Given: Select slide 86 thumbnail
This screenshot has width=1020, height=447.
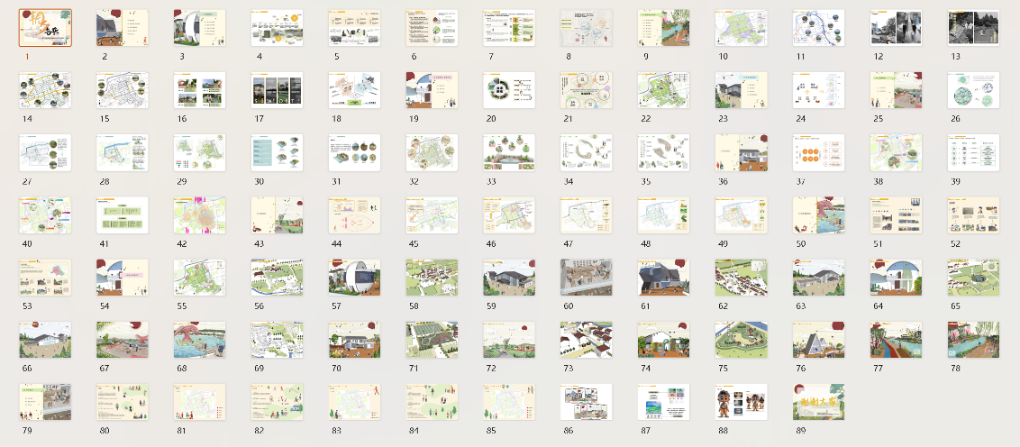Looking at the screenshot, I should pos(587,402).
